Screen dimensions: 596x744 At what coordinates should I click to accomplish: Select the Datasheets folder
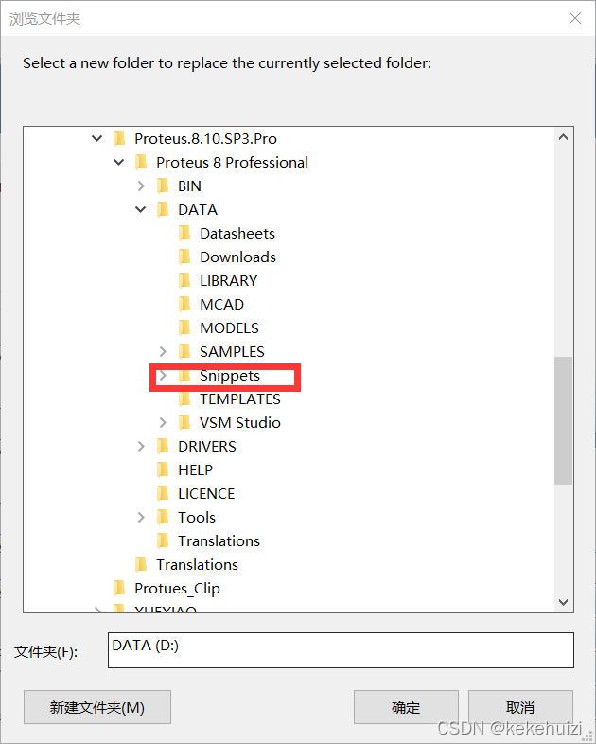(237, 233)
